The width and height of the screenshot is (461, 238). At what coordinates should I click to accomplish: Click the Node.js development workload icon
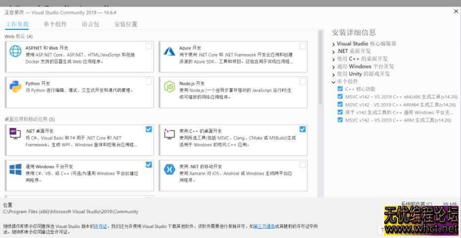[170, 86]
